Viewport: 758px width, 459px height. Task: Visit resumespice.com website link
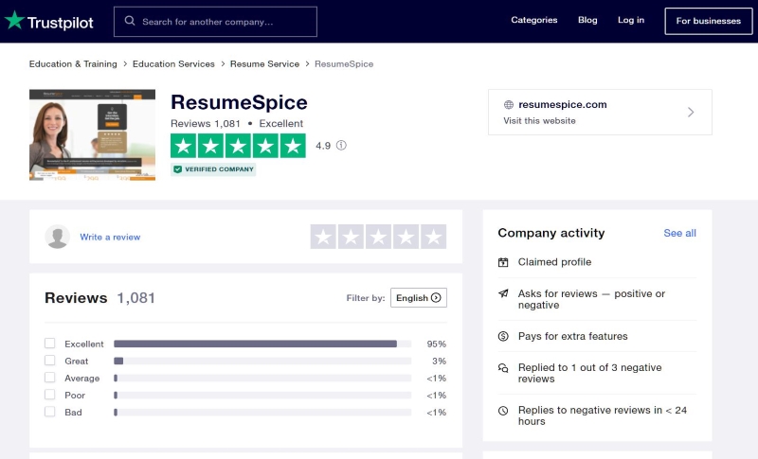562,105
